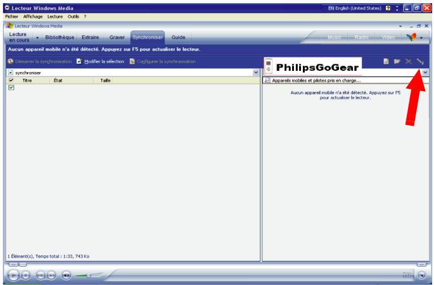This screenshot has height=285, width=434.
Task: Open the Guide tab
Action: click(x=178, y=37)
